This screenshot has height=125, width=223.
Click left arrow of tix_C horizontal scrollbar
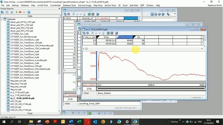point(84,49)
